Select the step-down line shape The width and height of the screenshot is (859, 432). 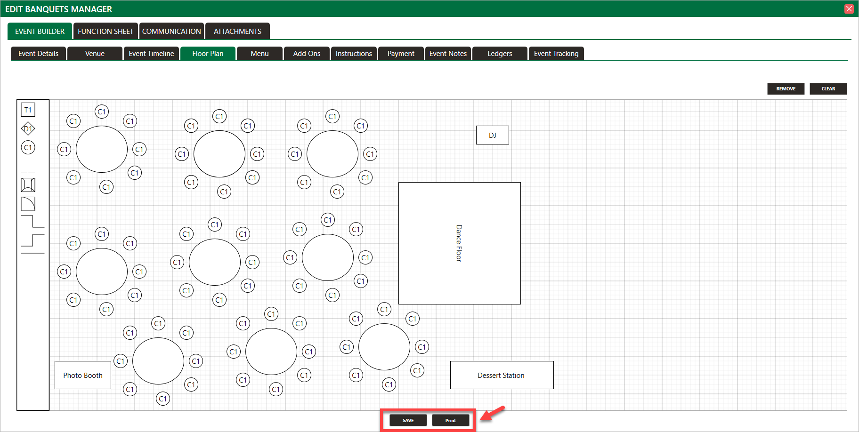point(32,222)
